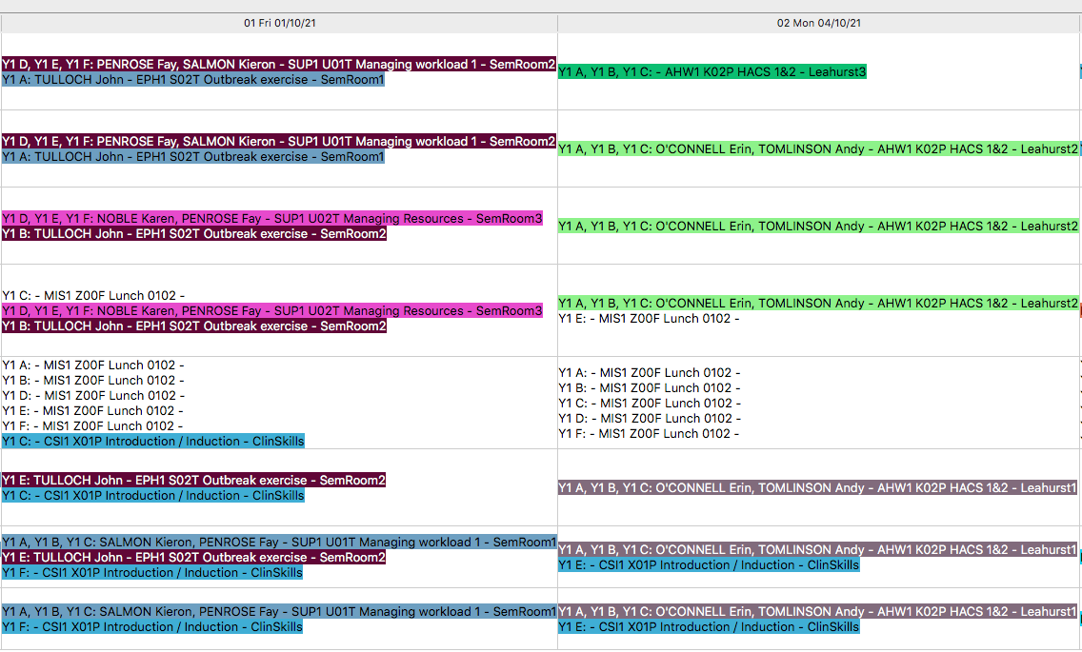Click the Y1 B MIS1 Z00F Lunch line on Friday
The height and width of the screenshot is (652, 1082).
pyautogui.click(x=95, y=380)
